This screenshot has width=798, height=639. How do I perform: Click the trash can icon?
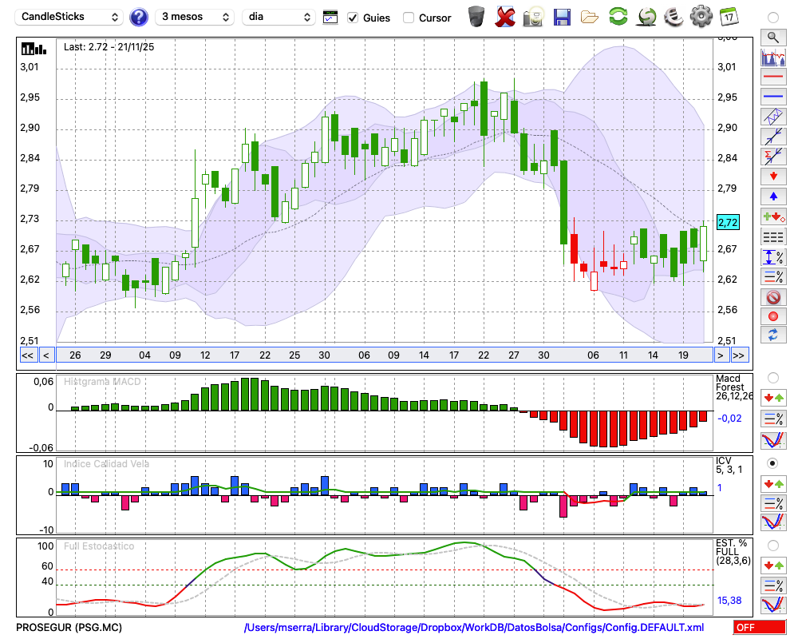pos(476,17)
